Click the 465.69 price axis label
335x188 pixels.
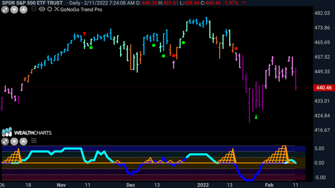(322, 42)
